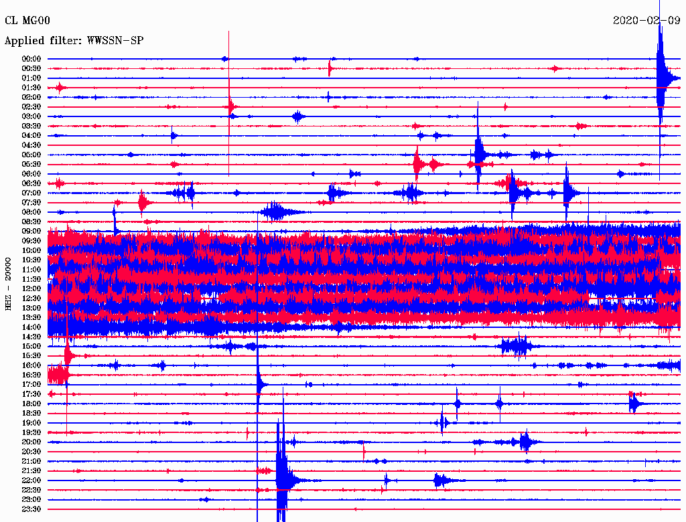Click the 12:30 time label
The width and height of the screenshot is (686, 522).
31,298
